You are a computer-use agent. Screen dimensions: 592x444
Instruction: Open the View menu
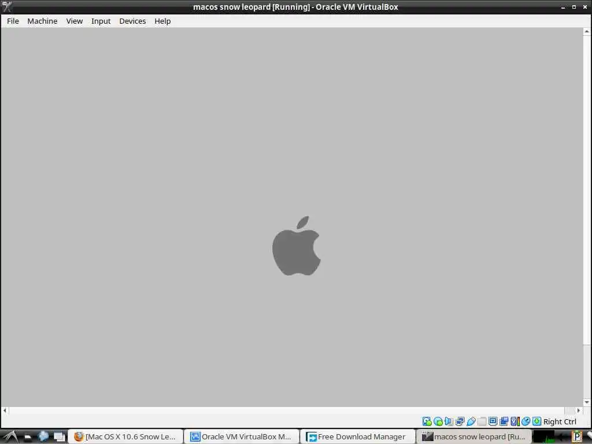point(75,21)
